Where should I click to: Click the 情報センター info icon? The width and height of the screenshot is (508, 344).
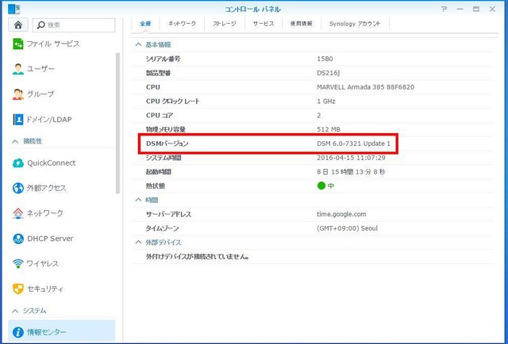tap(18, 332)
